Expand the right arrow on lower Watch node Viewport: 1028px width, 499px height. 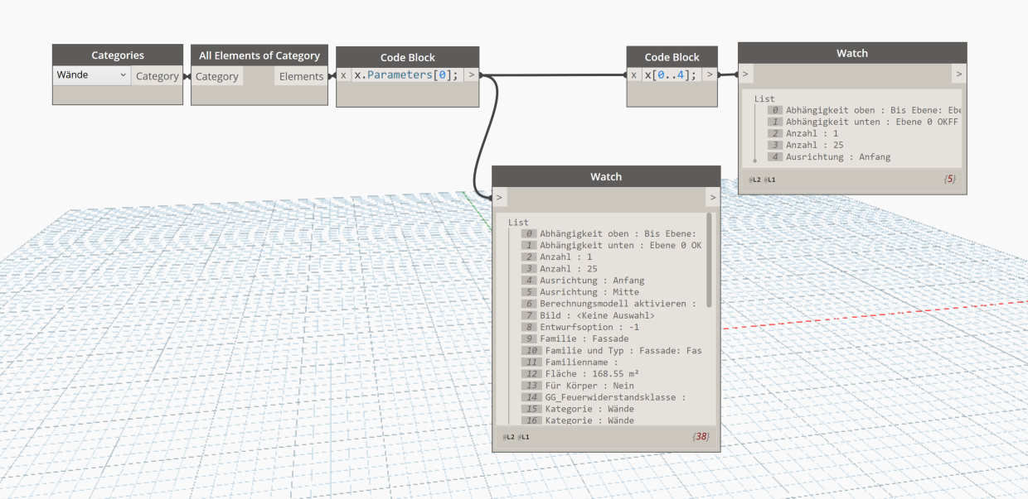[712, 197]
